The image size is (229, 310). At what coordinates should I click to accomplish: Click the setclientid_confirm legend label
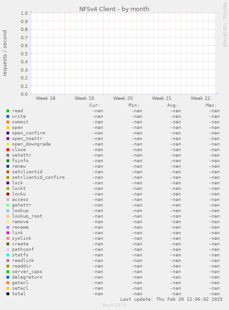[38, 177]
